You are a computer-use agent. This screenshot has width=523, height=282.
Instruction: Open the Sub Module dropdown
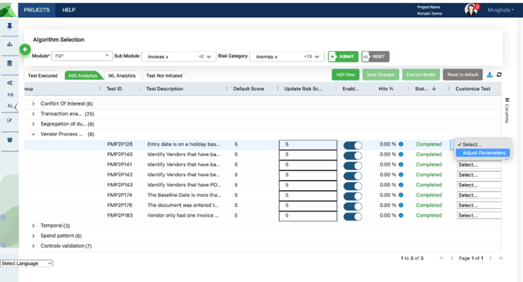click(179, 57)
